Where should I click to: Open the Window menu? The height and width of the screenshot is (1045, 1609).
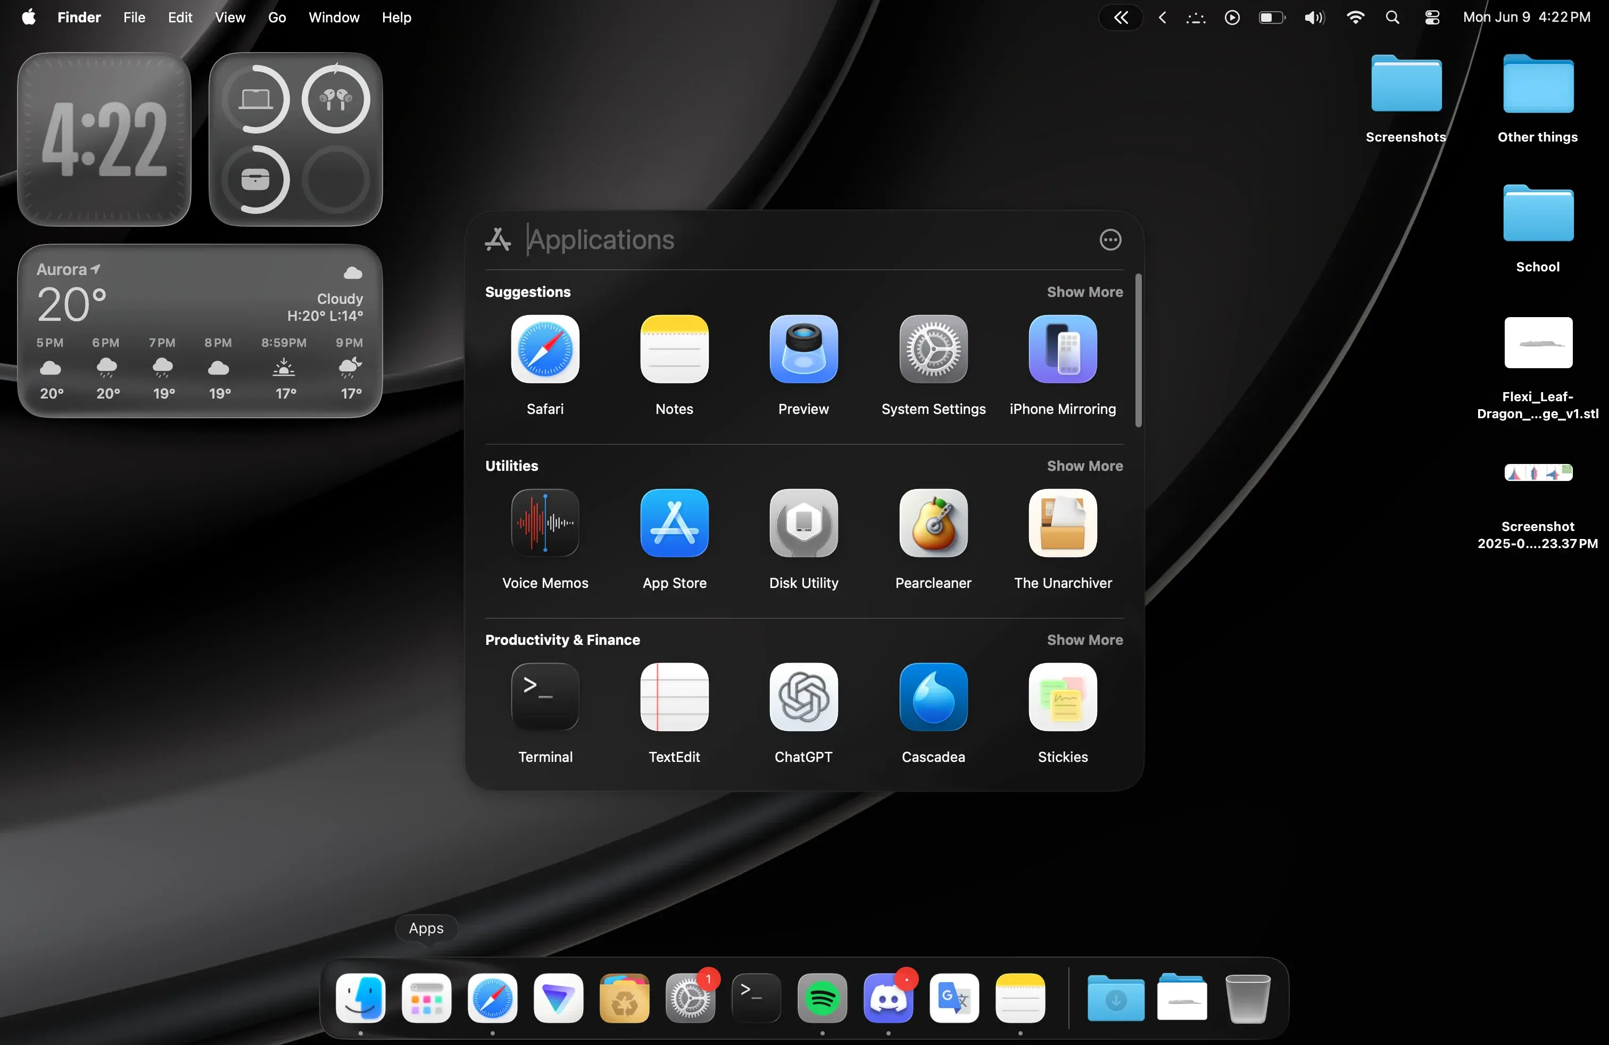(x=334, y=18)
